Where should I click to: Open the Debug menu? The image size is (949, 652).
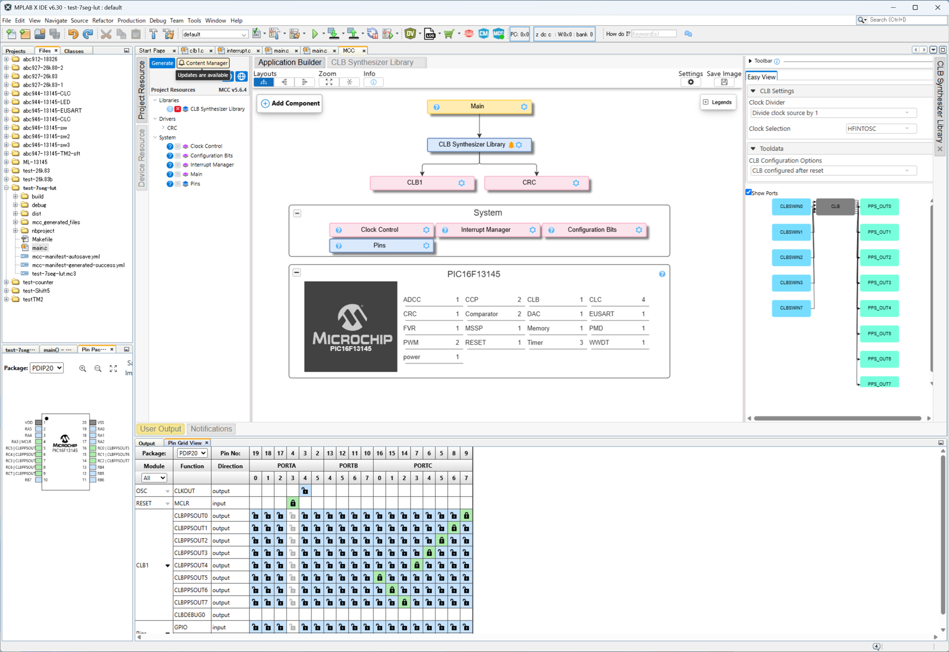point(157,20)
